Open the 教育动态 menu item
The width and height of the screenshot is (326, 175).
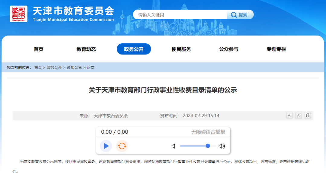tap(86, 49)
